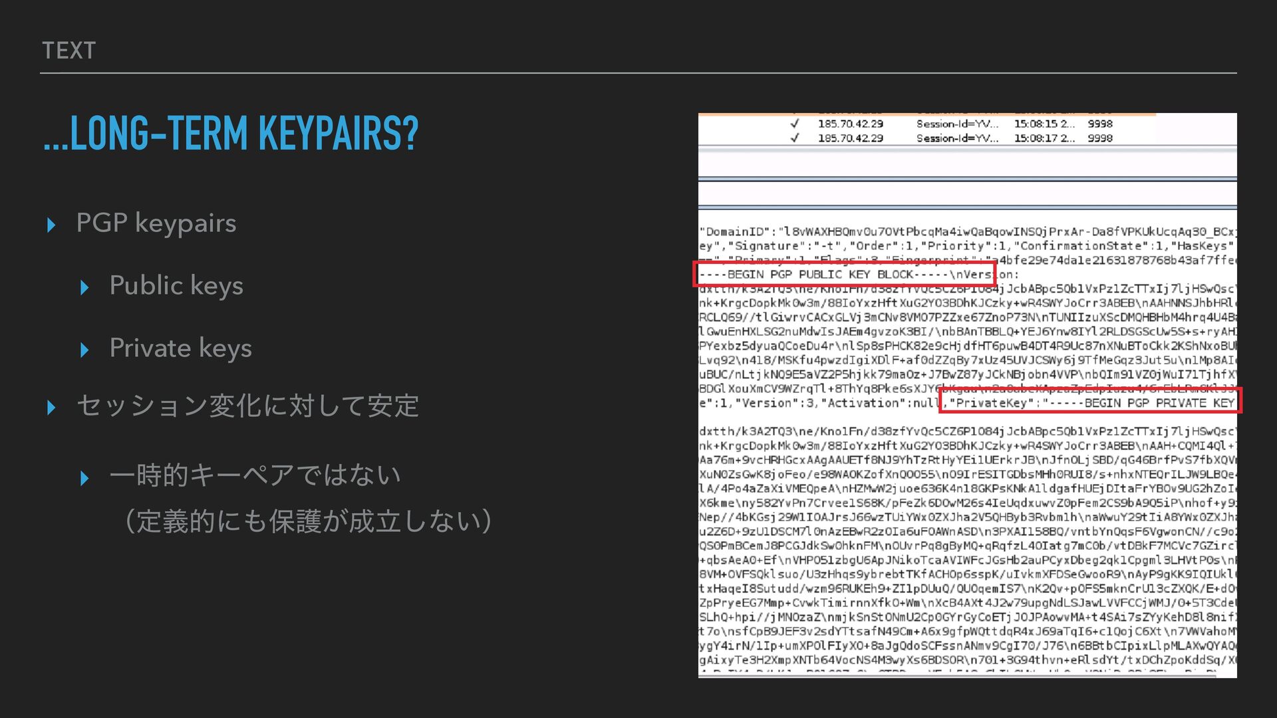Click the セッション変化に対して安定 bullet text

247,406
